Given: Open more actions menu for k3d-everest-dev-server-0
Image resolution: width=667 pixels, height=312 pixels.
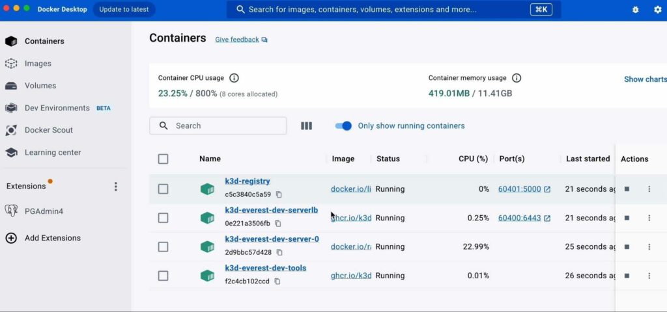Looking at the screenshot, I should coord(649,247).
